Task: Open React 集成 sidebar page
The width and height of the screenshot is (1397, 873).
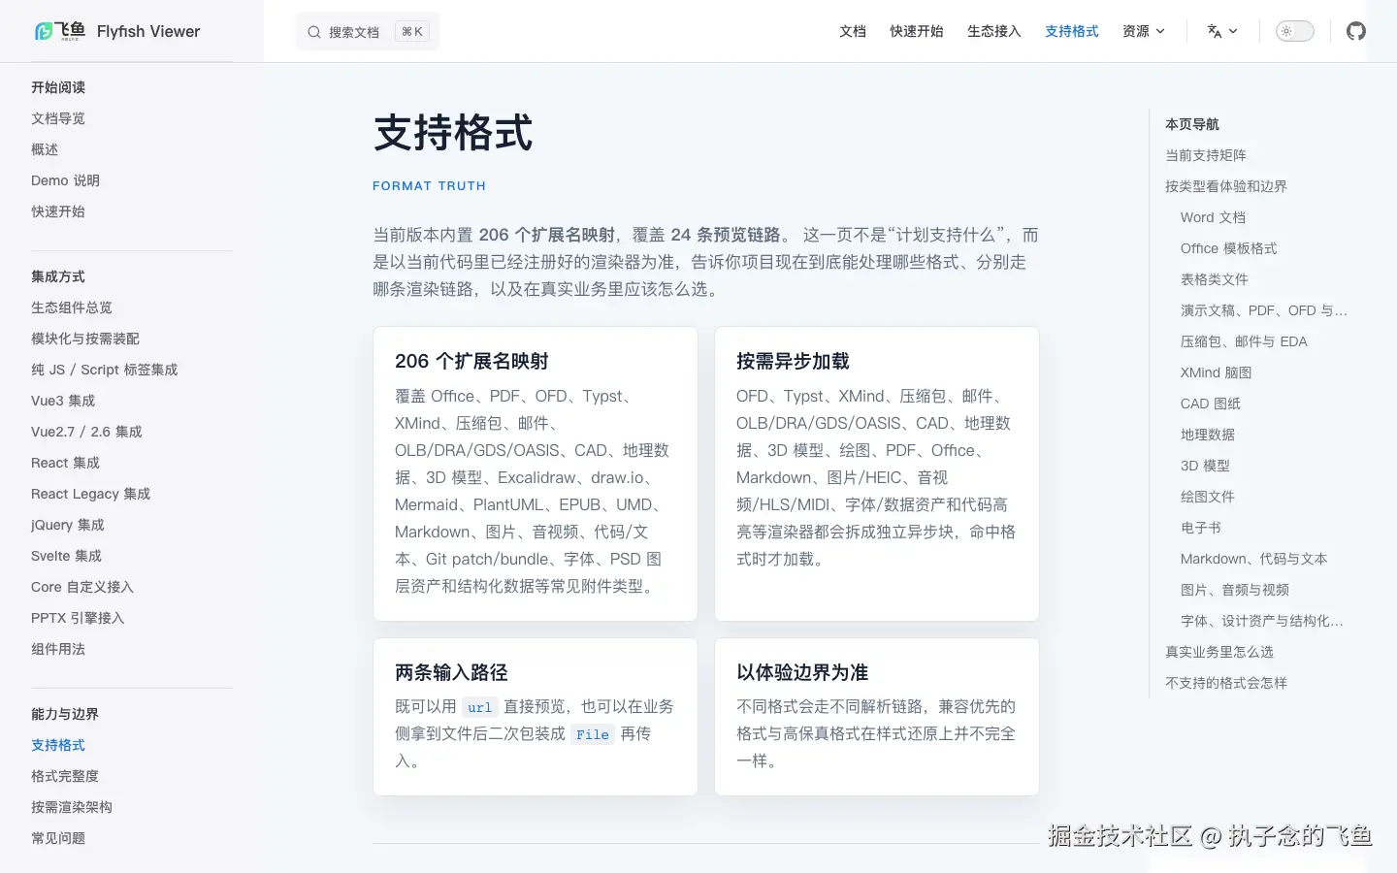Action: pyautogui.click(x=65, y=463)
